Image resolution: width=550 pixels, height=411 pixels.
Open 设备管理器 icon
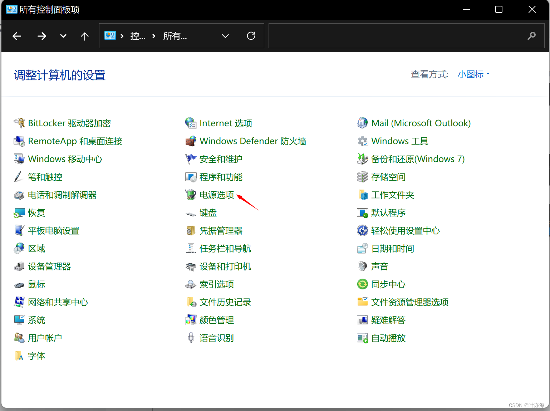(19, 266)
